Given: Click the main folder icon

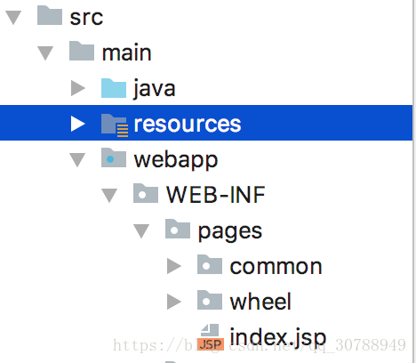Looking at the screenshot, I should click(82, 51).
